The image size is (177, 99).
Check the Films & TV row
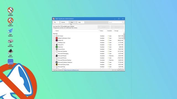[54, 45]
